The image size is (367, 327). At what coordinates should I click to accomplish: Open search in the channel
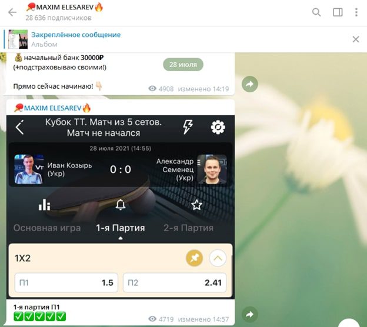(x=316, y=12)
